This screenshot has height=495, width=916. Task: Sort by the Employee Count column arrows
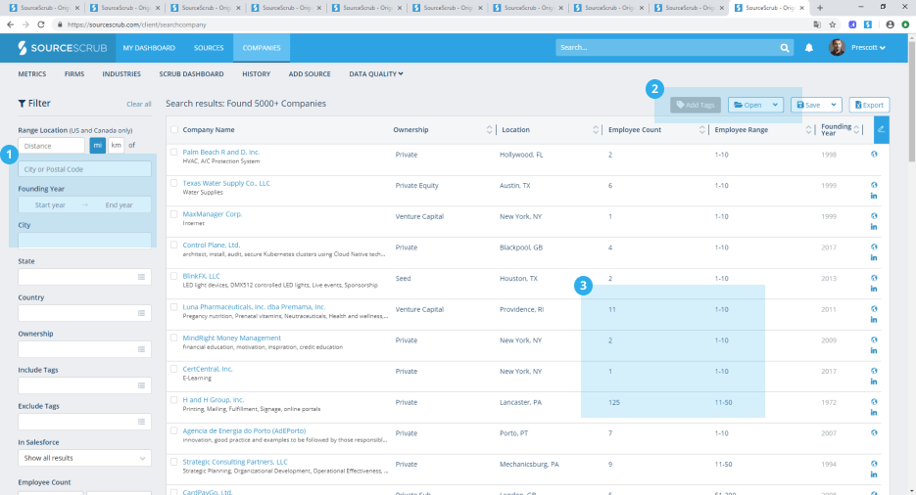[702, 129]
